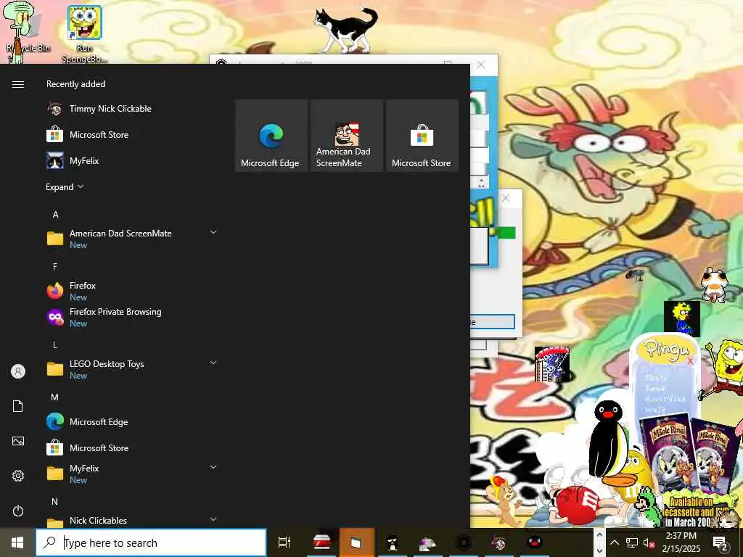The width and height of the screenshot is (743, 557).
Task: Open Documents from the Start sidebar
Action: tap(18, 406)
